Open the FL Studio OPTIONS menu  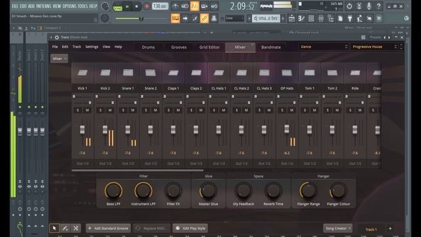69,6
